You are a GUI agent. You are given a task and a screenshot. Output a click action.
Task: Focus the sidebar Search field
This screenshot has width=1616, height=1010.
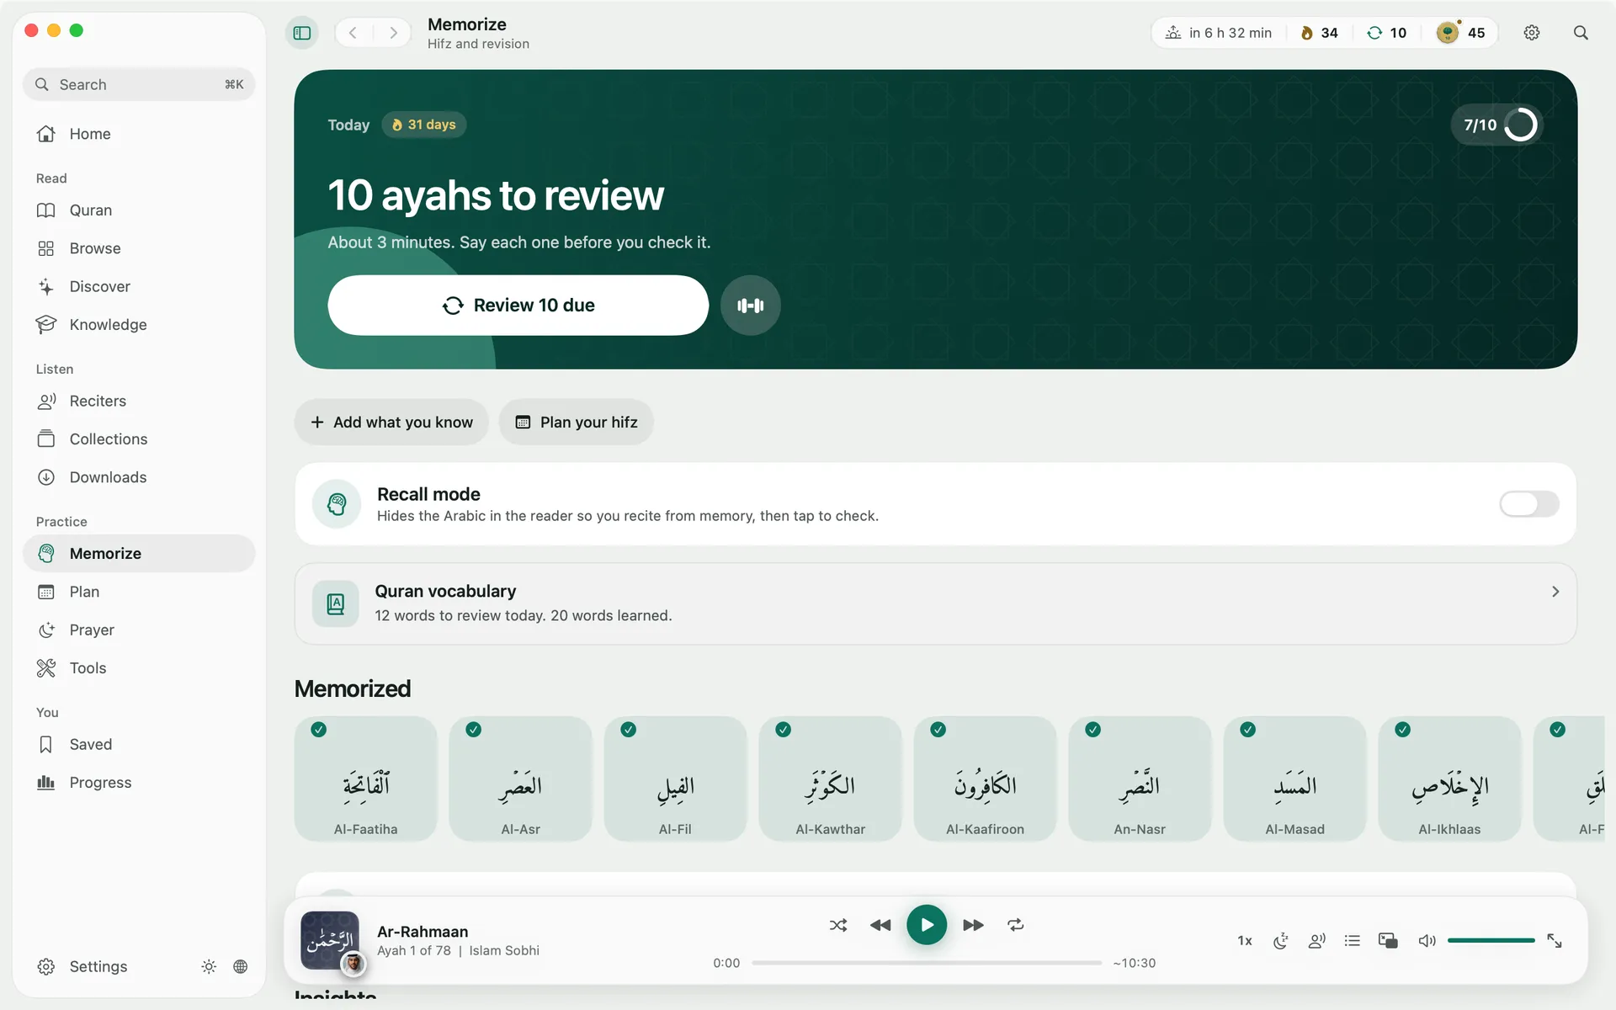pyautogui.click(x=139, y=84)
